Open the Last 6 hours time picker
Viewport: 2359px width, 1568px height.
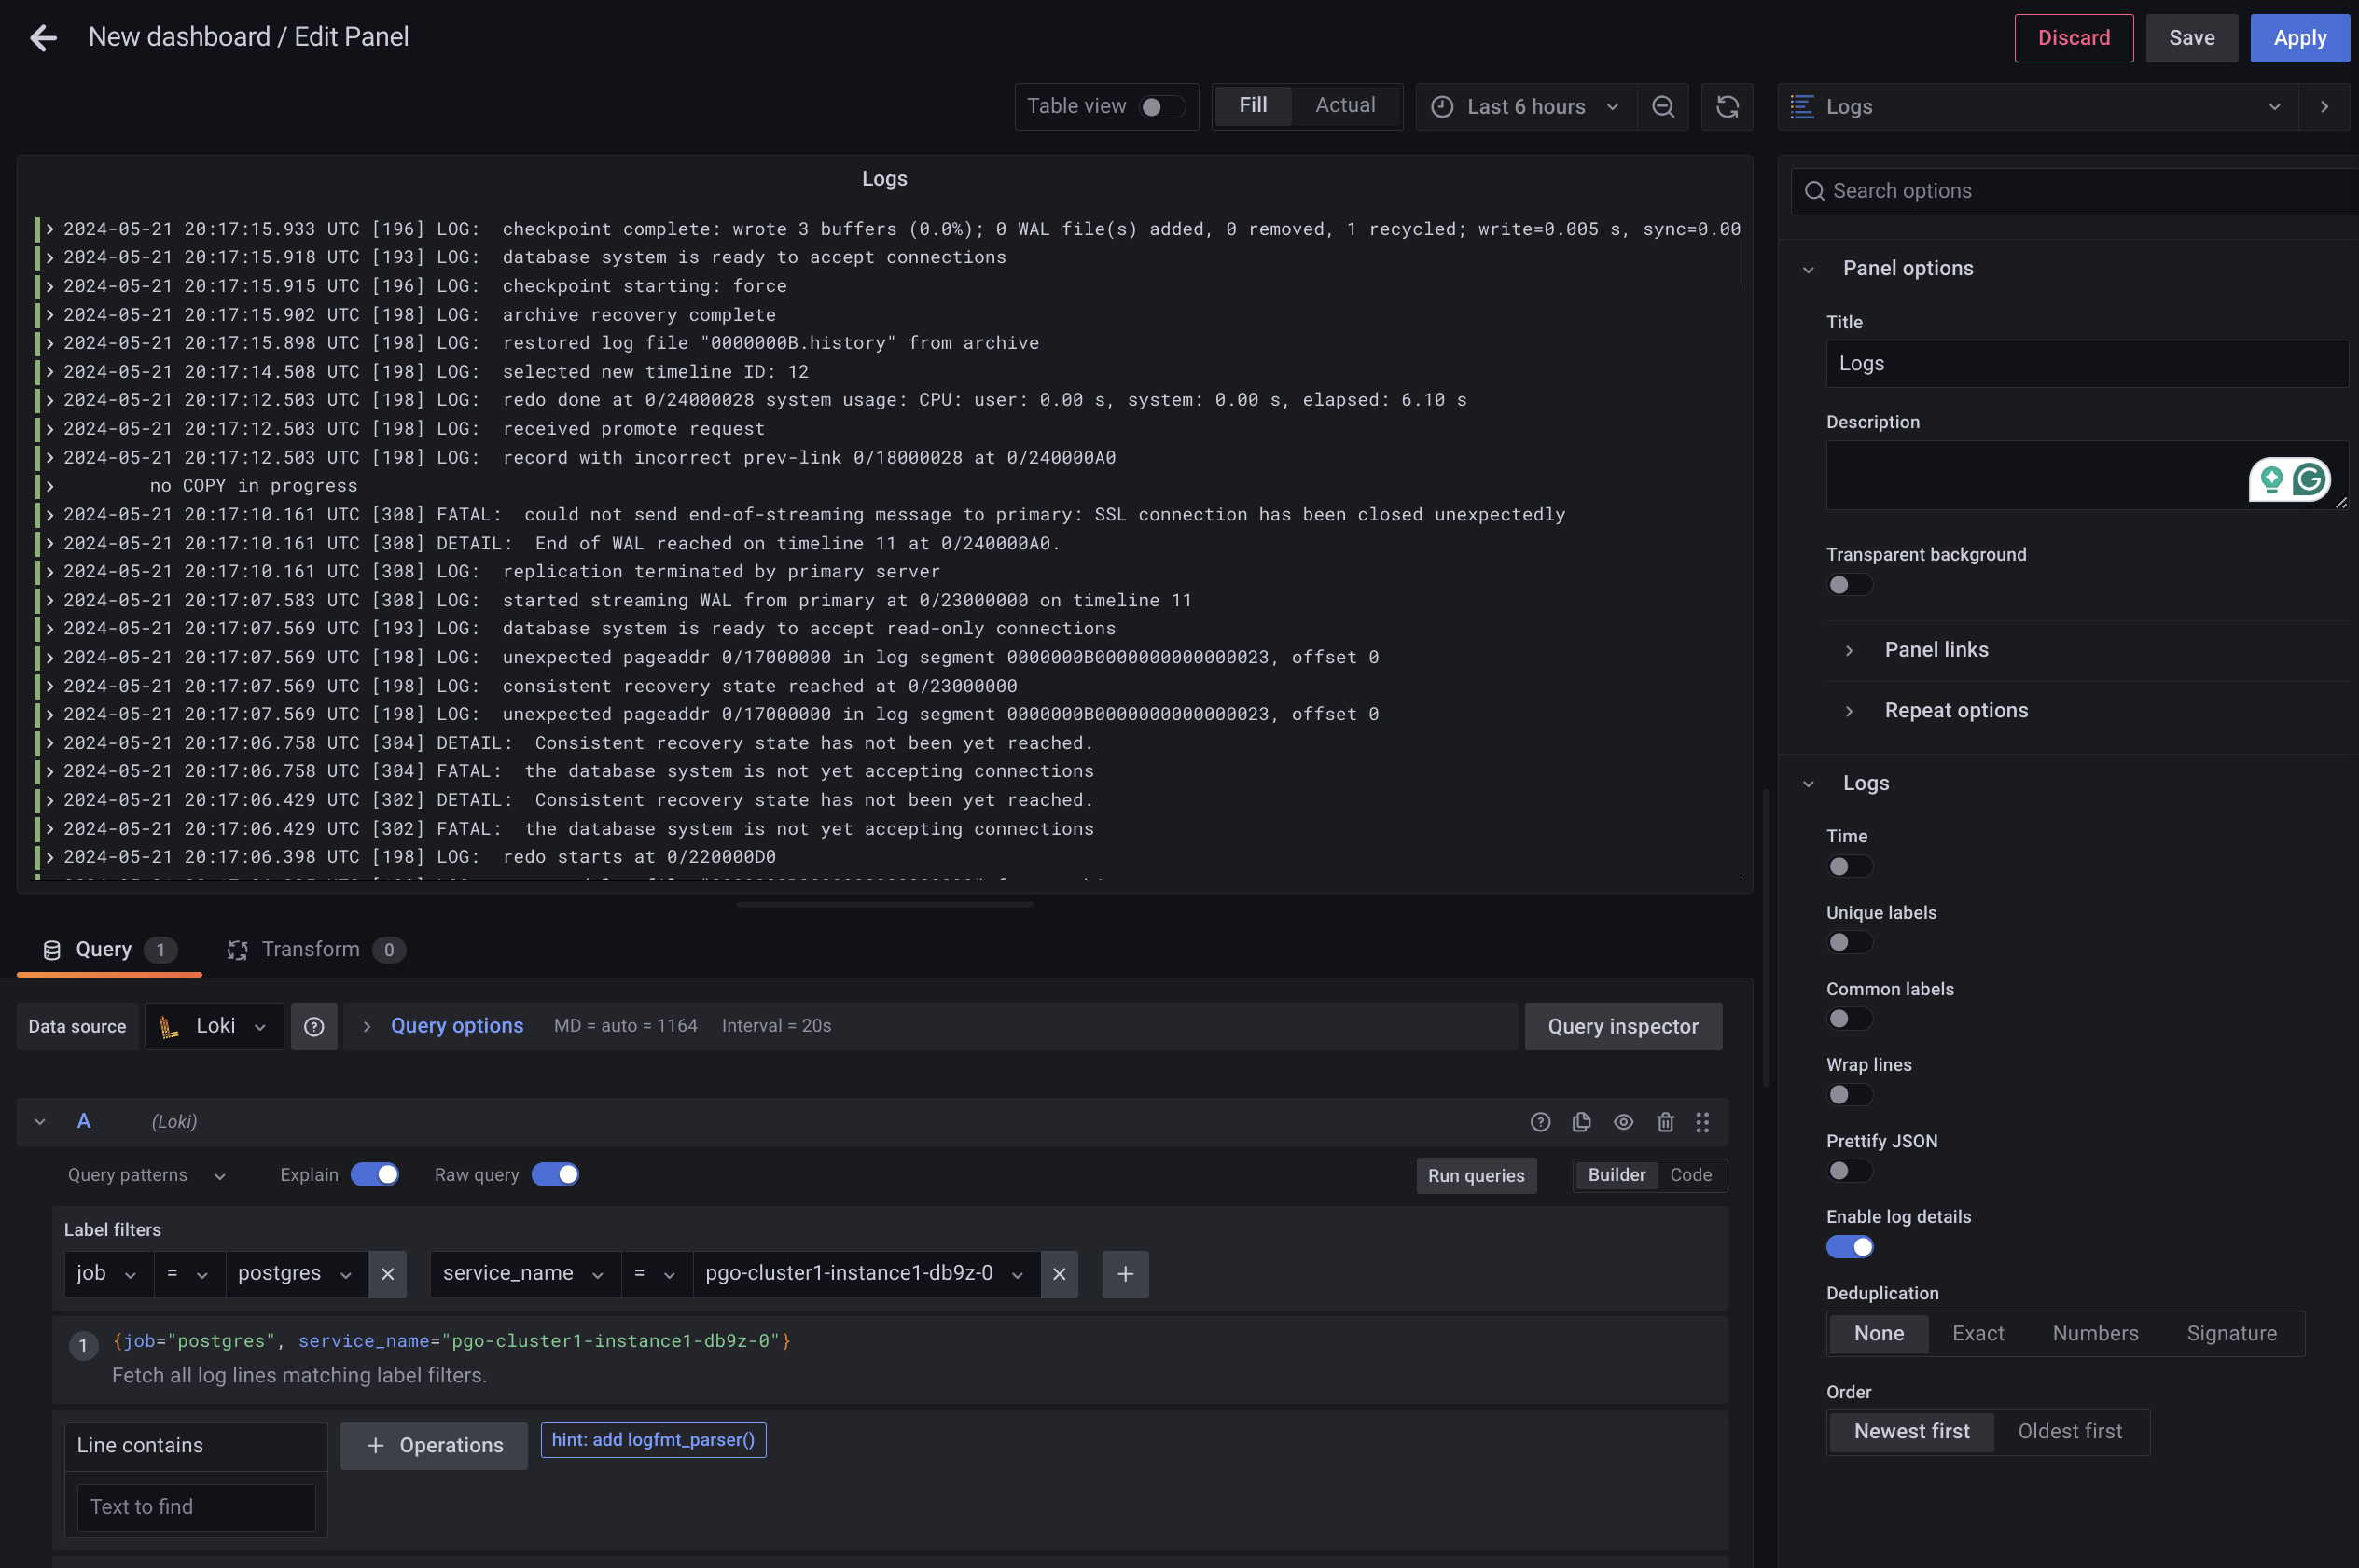pyautogui.click(x=1525, y=107)
